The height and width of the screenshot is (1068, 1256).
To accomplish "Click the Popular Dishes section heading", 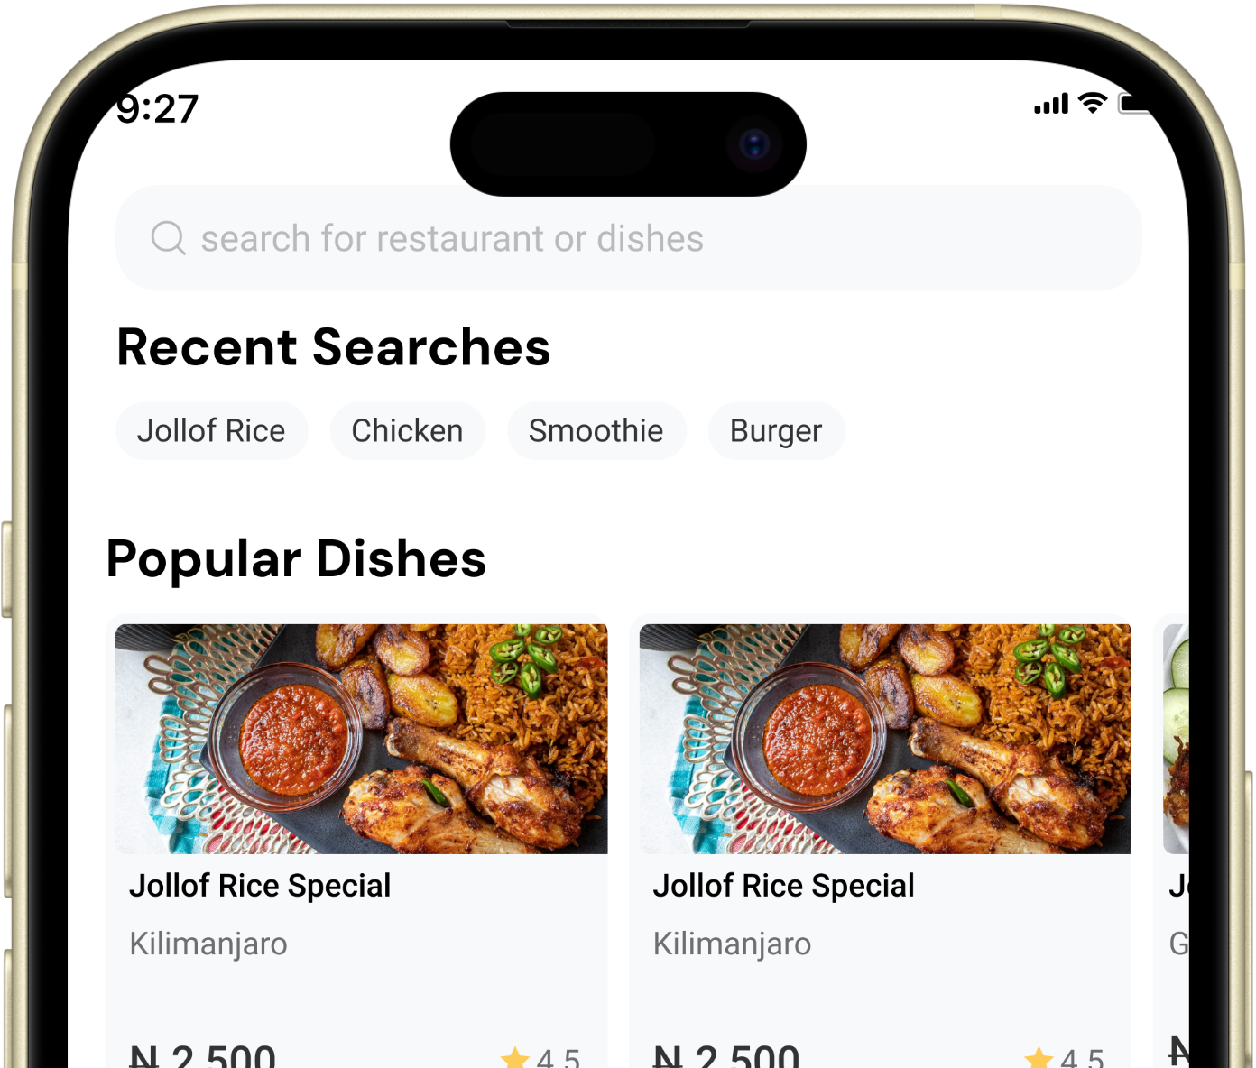I will (296, 560).
